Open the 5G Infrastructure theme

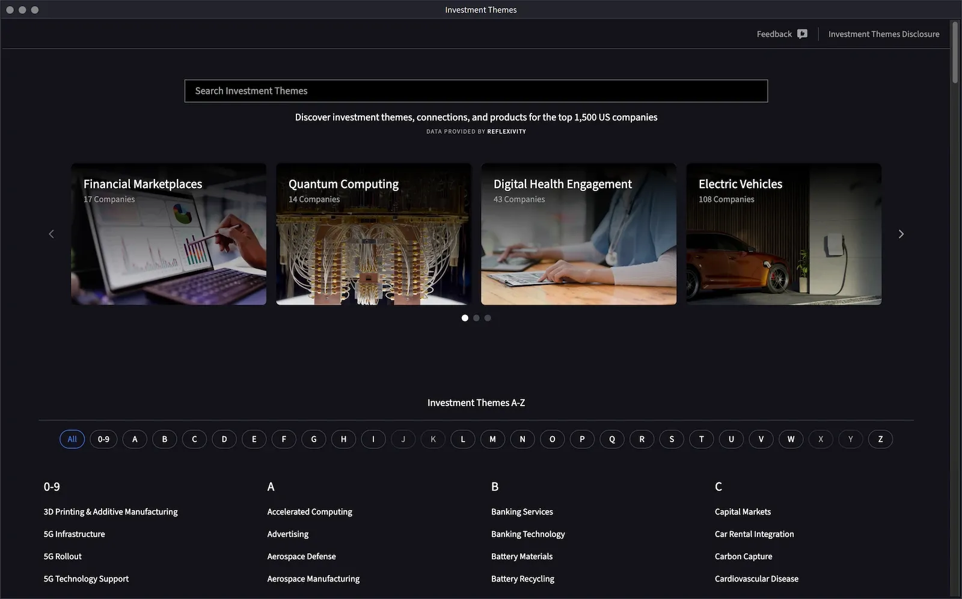click(74, 534)
